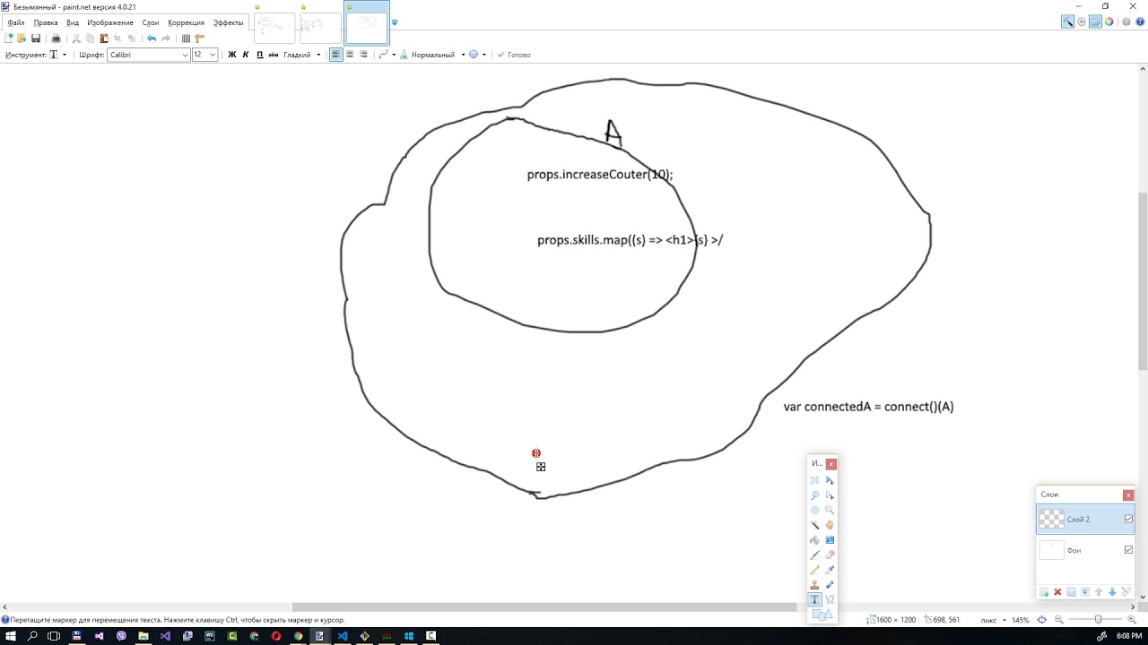The image size is (1148, 645).
Task: Click the Undo arrow icon
Action: pyautogui.click(x=152, y=39)
